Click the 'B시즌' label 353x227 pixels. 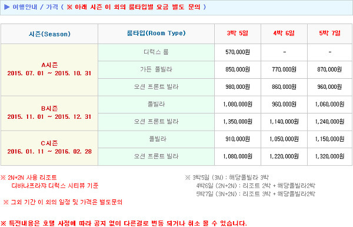click(x=49, y=109)
